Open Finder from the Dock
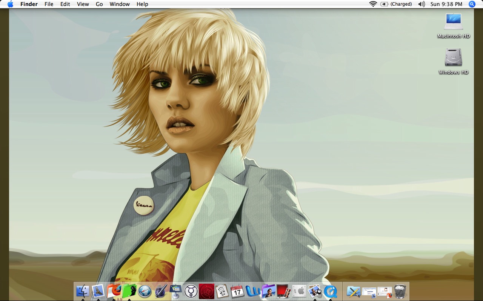 coord(83,291)
